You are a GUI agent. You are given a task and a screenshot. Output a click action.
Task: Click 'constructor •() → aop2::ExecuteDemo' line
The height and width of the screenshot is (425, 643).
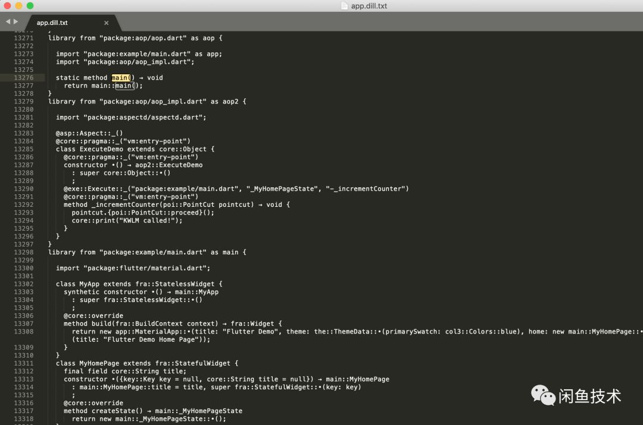[x=133, y=165]
